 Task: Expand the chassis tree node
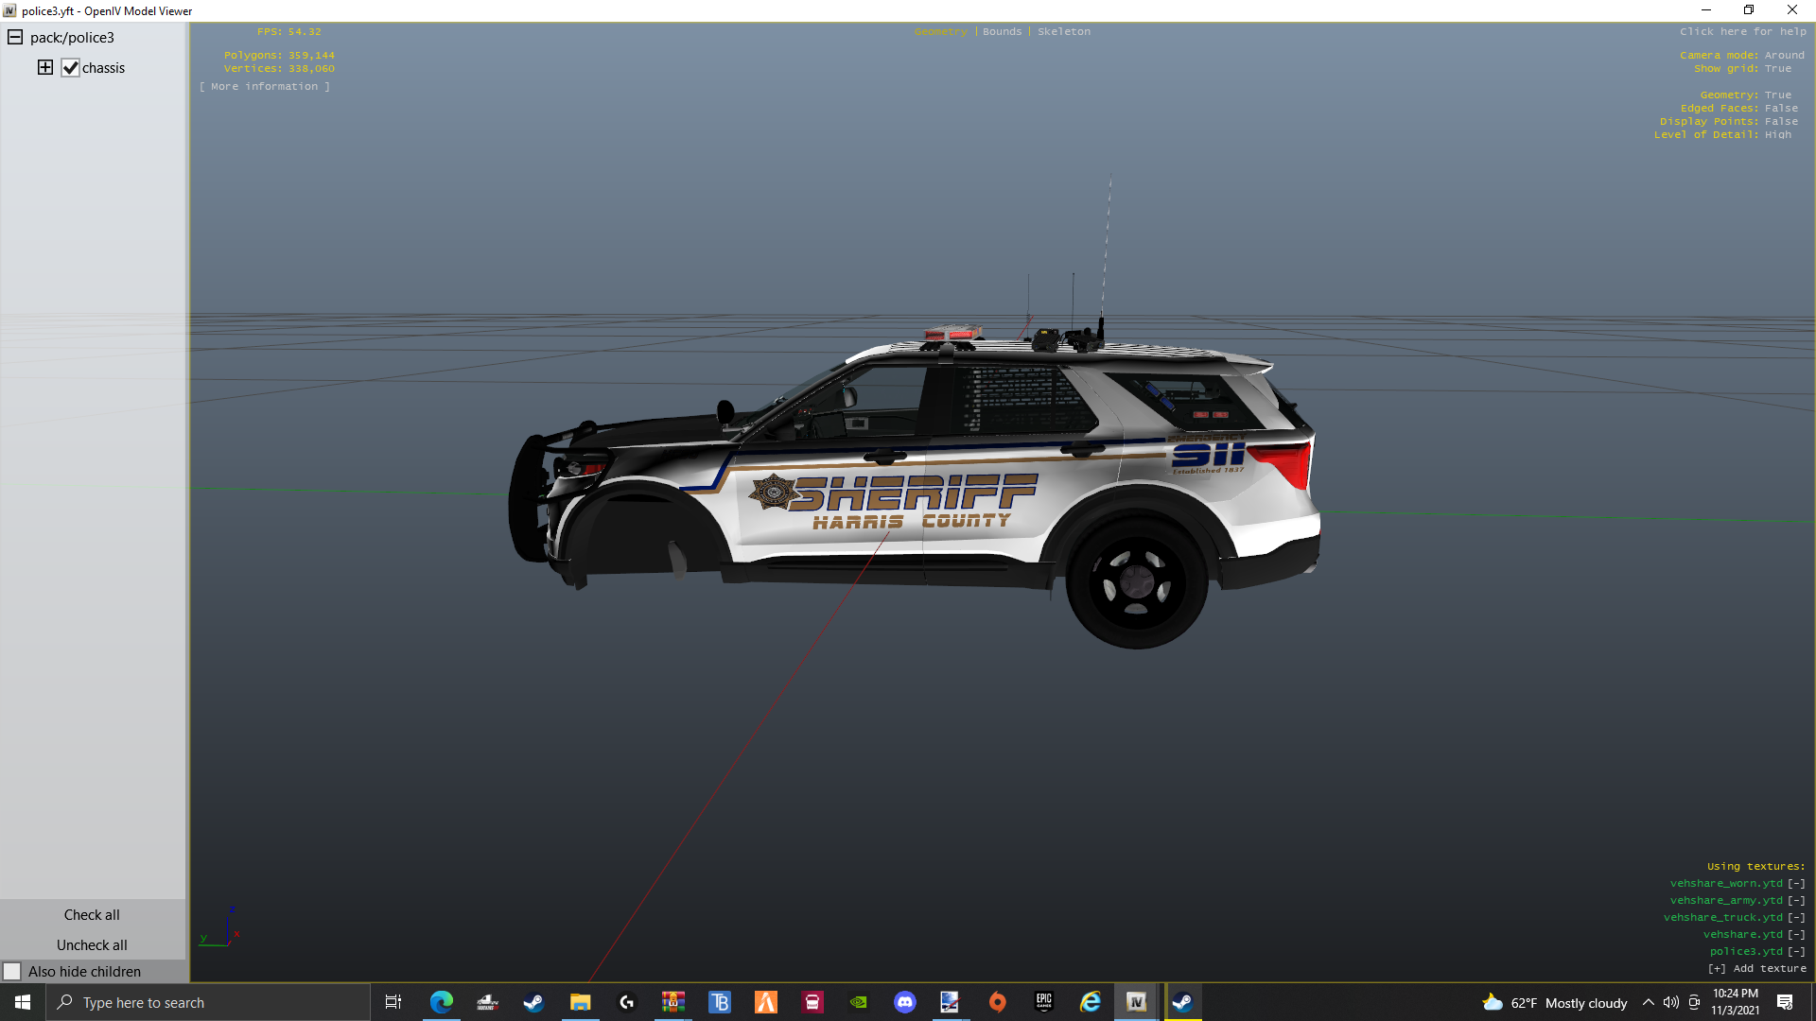pyautogui.click(x=45, y=67)
